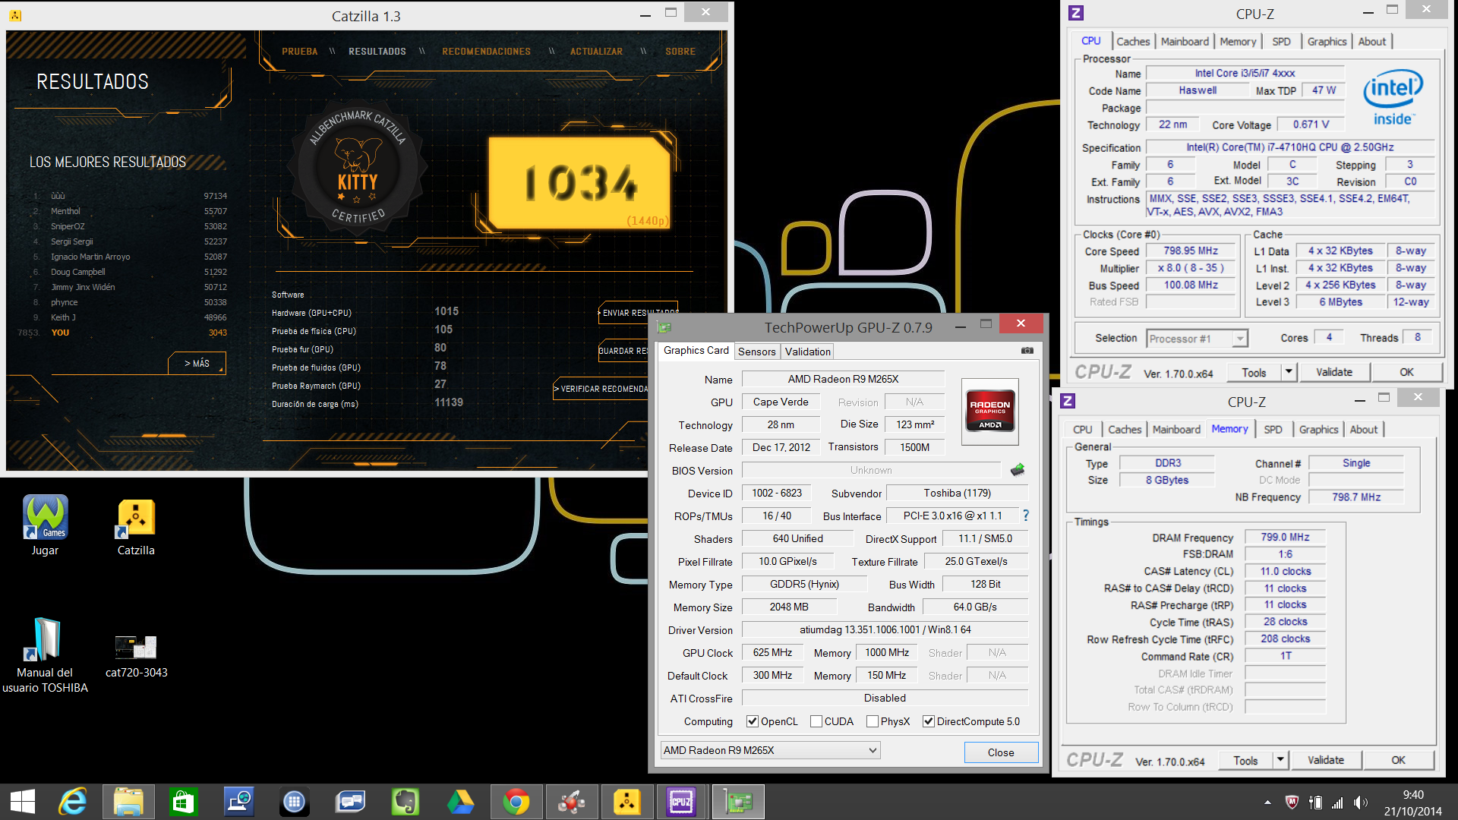Open the Windows Start button
This screenshot has height=820, width=1458.
pos(23,802)
